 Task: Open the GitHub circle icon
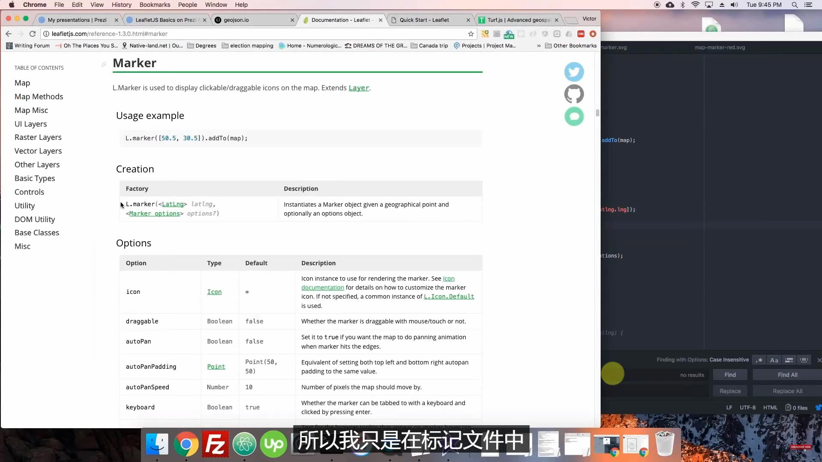point(574,94)
